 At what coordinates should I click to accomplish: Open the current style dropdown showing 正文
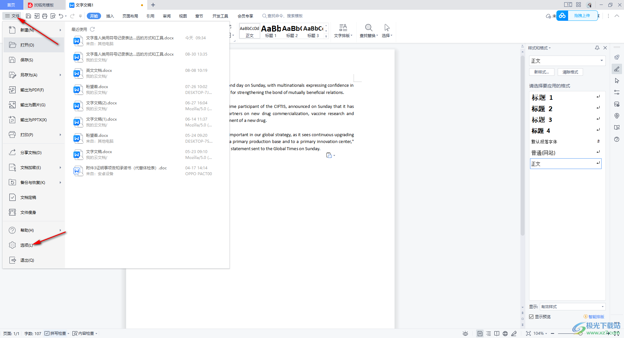point(567,61)
